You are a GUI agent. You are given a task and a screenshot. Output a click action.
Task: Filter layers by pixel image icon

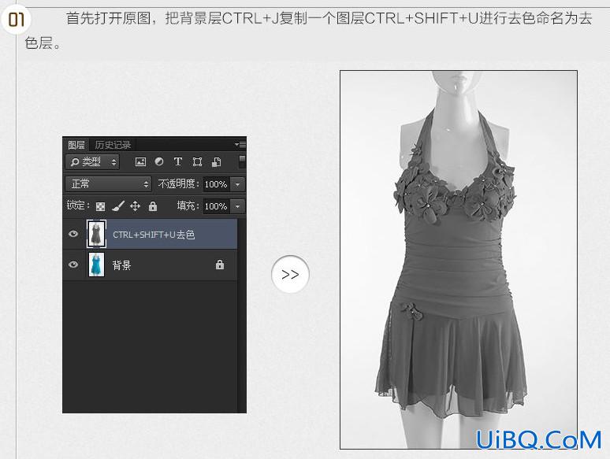pyautogui.click(x=140, y=161)
